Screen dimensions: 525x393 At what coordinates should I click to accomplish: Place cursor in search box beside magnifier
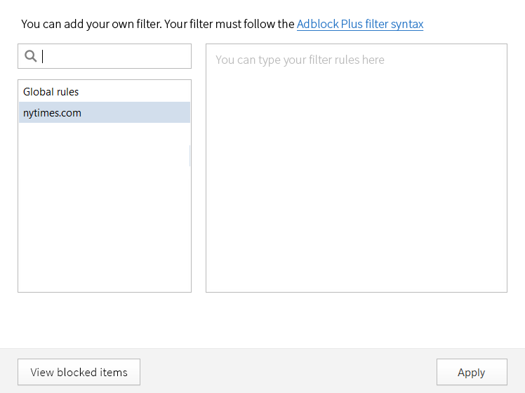tap(114, 56)
